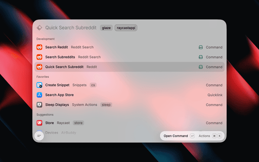The height and width of the screenshot is (162, 259).
Task: Select the Create Snippet command
Action: (x=129, y=85)
